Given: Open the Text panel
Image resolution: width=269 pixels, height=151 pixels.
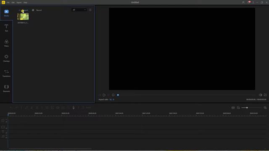Looking at the screenshot, I should pyautogui.click(x=6, y=28).
